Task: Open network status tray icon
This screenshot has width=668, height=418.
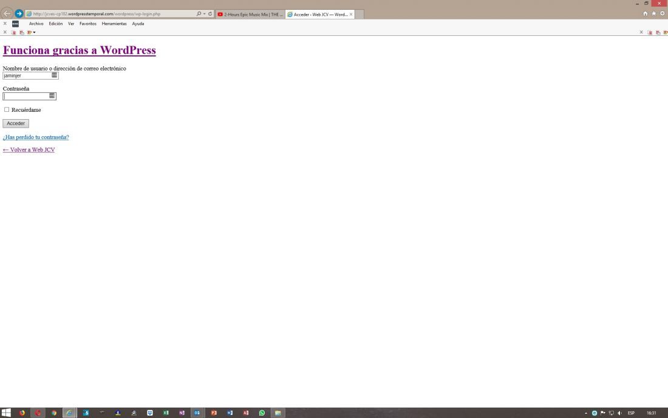Action: (x=612, y=413)
